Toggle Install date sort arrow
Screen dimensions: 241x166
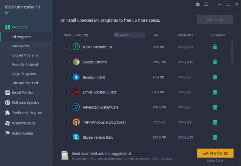pyautogui.click(x=196, y=35)
